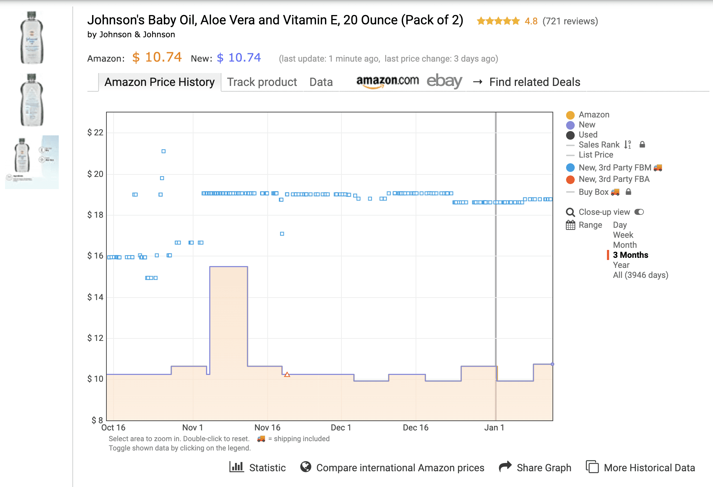Screen dimensions: 713x487
Task: Open the Statistic bar chart view
Action: pyautogui.click(x=236, y=467)
